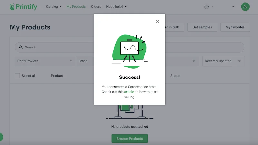This screenshot has width=258, height=145.
Task: Expand the Need help? menu
Action: 116,6
